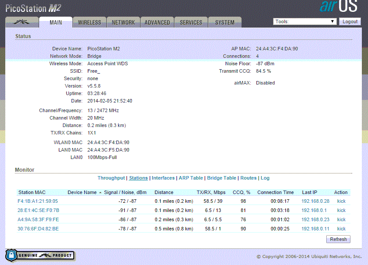Open last IP 192.168.0.28
This screenshot has height=265, width=368.
pyautogui.click(x=315, y=201)
